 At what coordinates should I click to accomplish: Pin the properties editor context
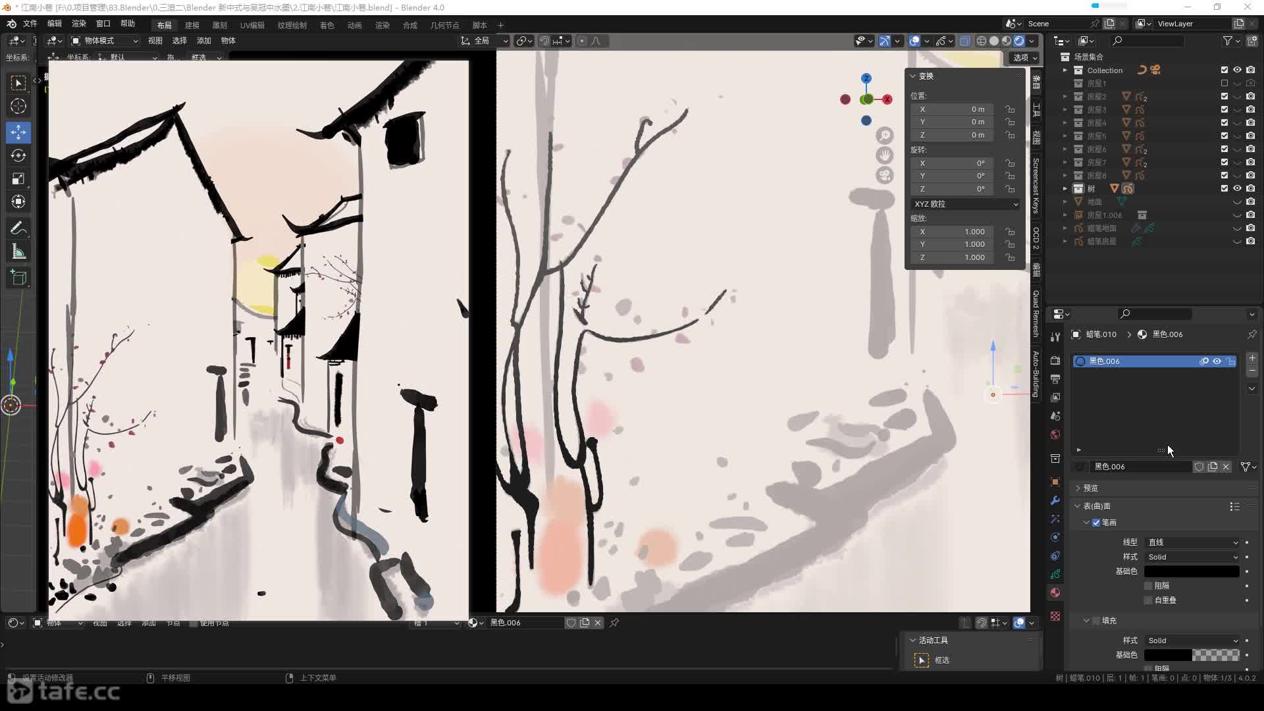coord(1251,334)
